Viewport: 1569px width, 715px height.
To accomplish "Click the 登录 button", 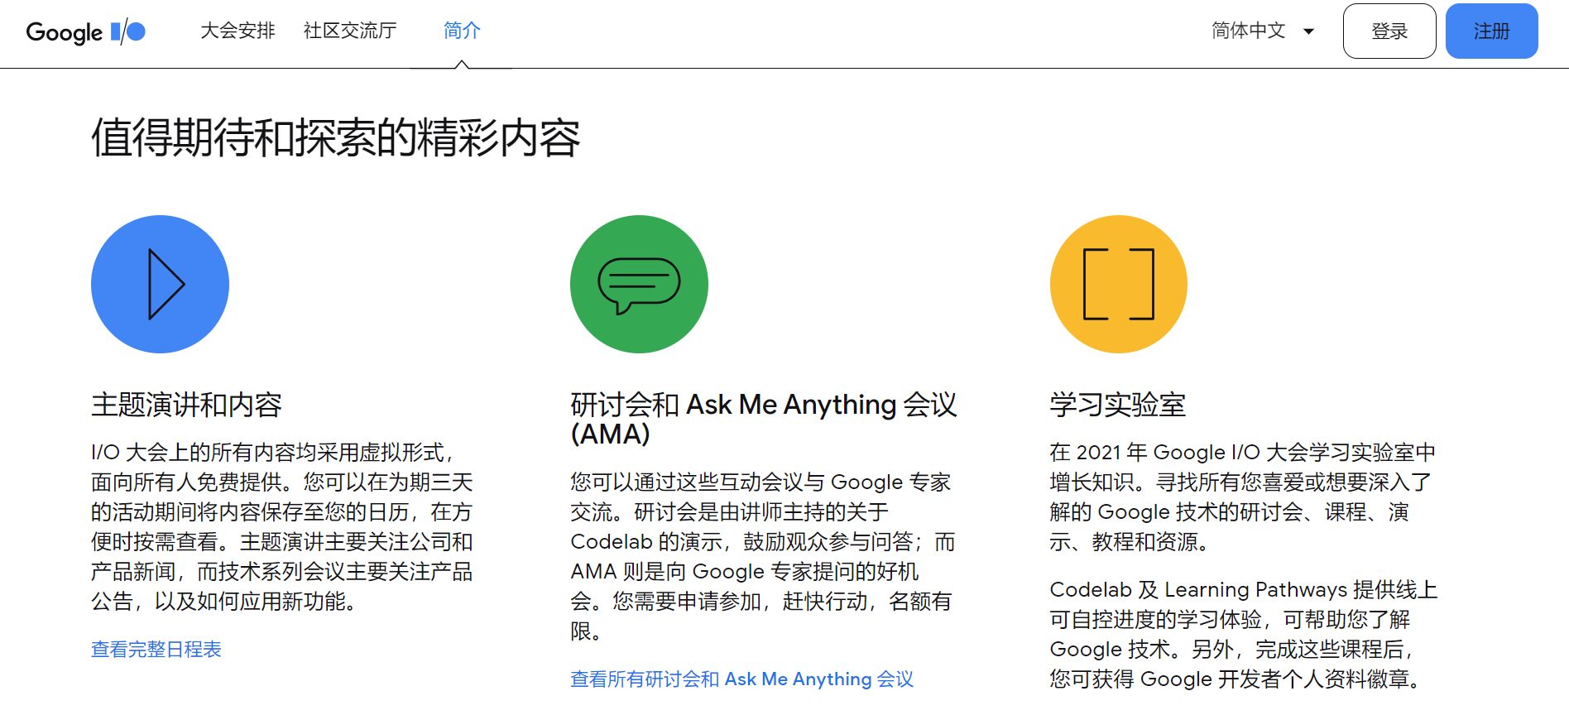I will click(1389, 31).
